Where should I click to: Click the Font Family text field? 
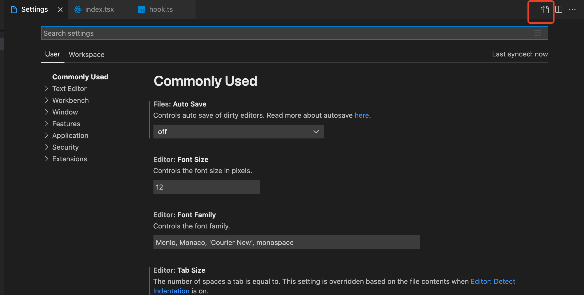click(286, 242)
